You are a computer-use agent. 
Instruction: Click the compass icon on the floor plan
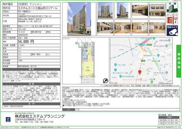point(105,81)
